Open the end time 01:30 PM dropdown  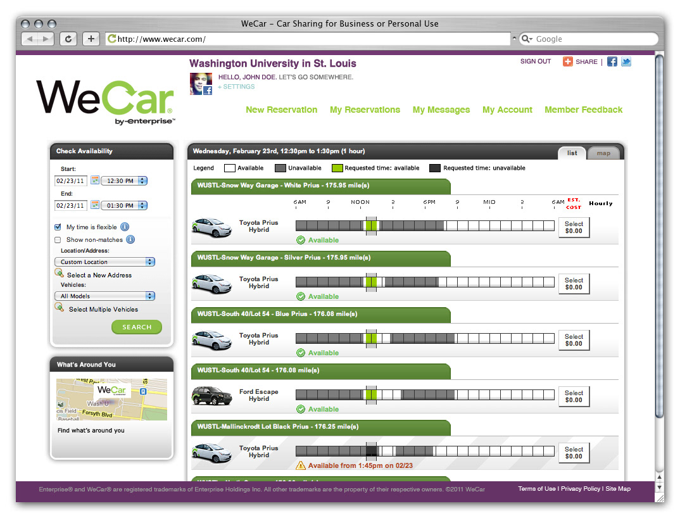124,205
